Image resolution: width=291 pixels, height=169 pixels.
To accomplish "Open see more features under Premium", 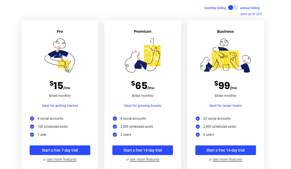I will (x=145, y=159).
